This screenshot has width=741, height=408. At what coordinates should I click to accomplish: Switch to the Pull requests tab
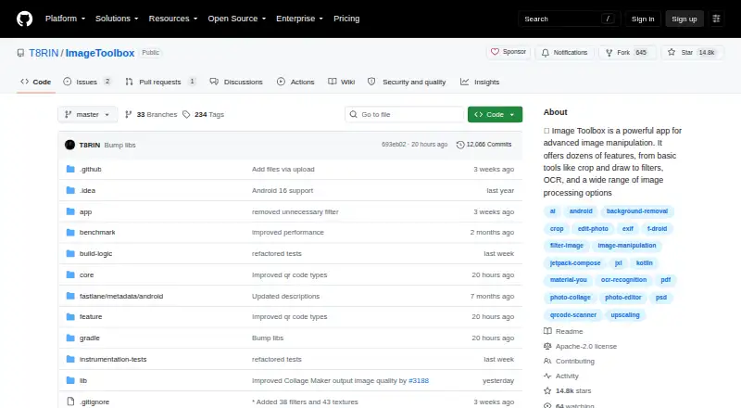point(160,82)
